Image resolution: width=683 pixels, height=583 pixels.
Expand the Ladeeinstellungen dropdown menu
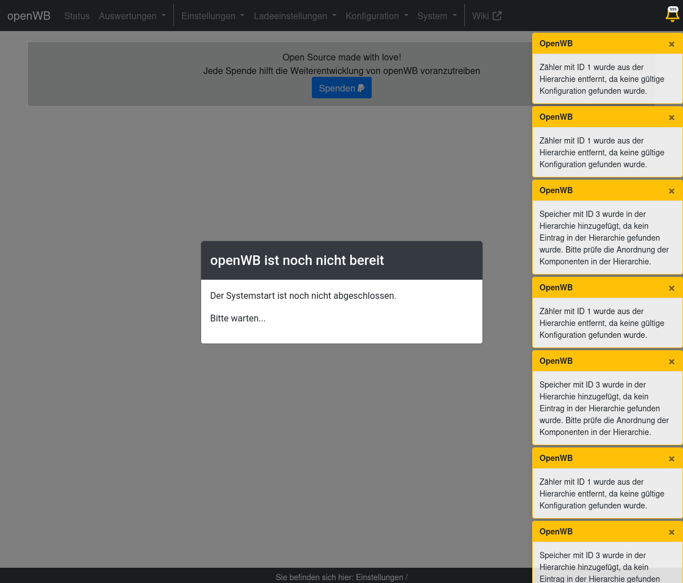(295, 16)
